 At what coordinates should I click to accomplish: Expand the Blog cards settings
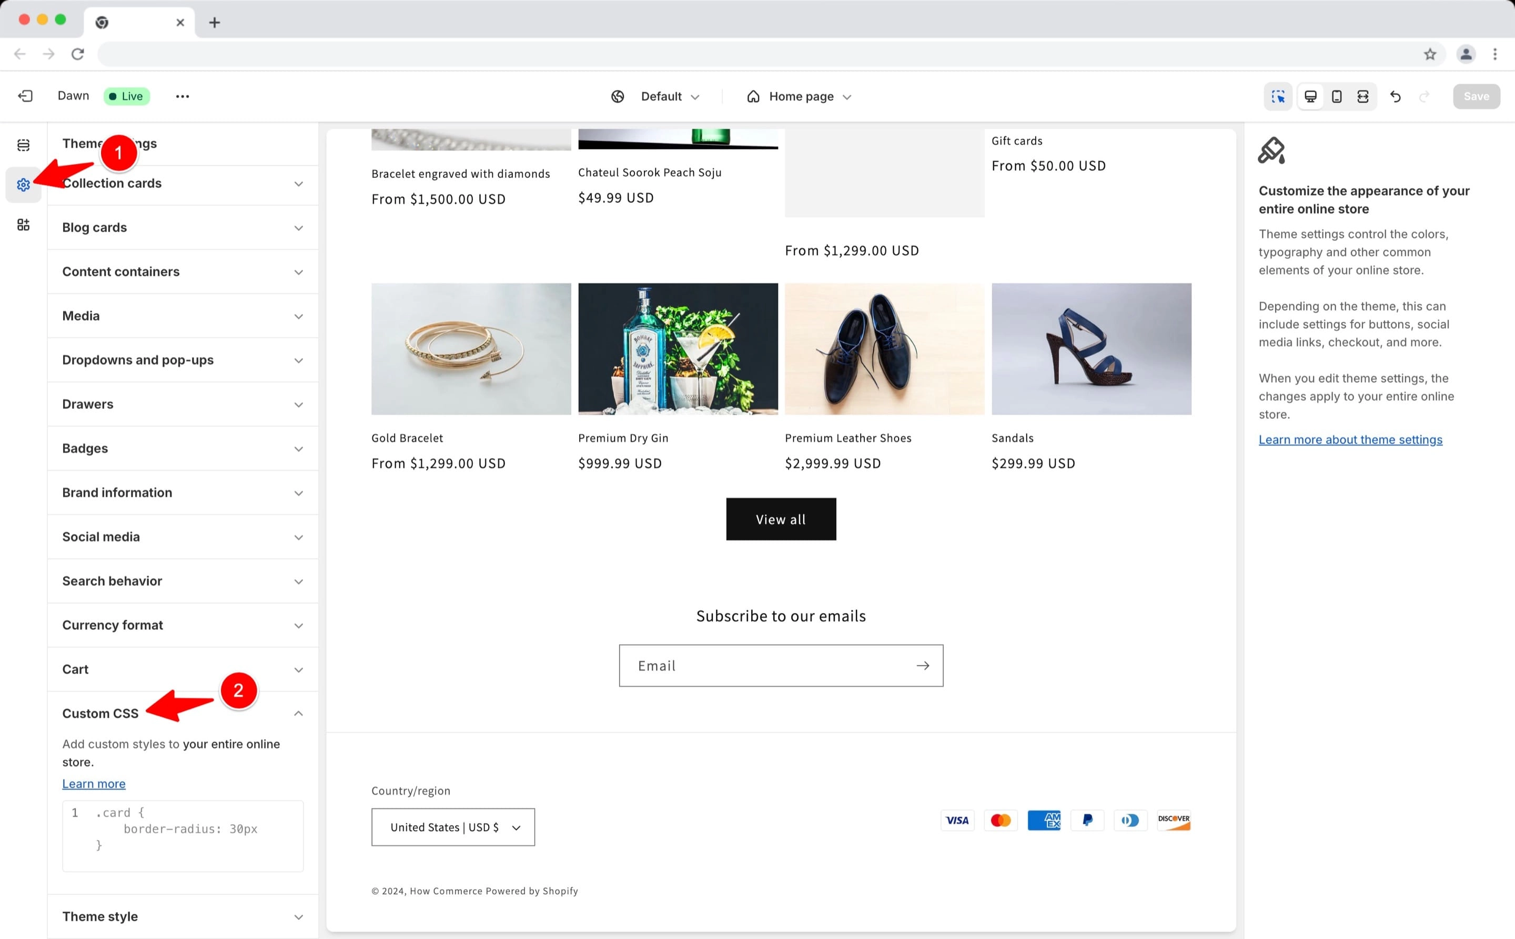pos(183,227)
